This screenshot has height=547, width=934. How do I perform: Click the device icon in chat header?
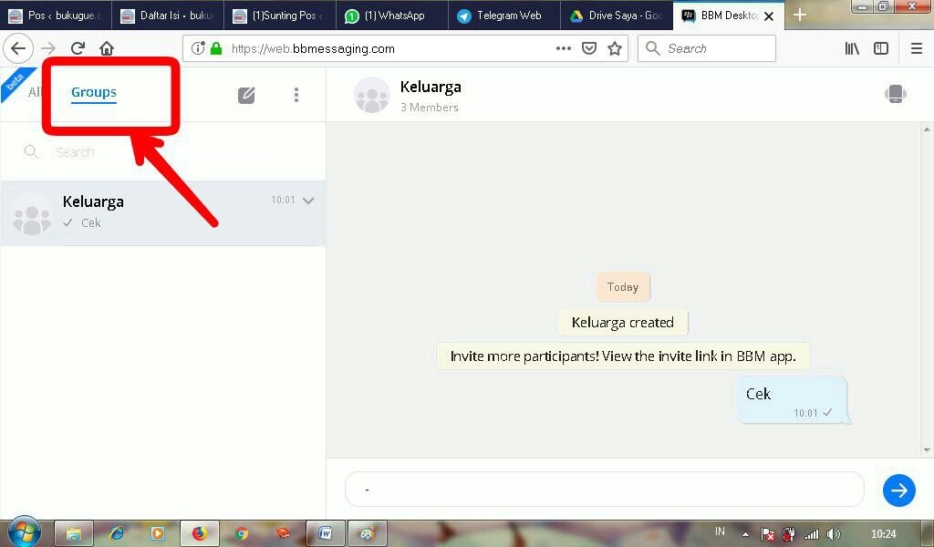895,94
